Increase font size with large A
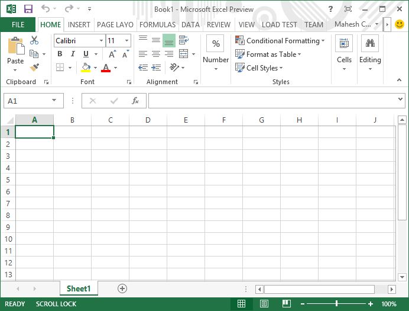The height and width of the screenshot is (311, 409). [112, 54]
